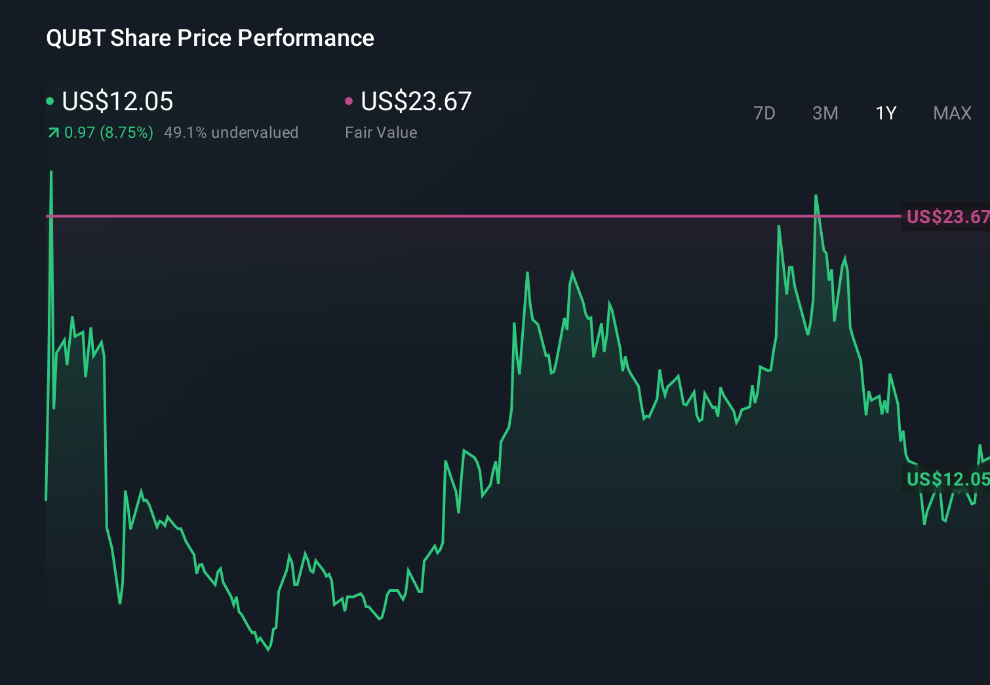Toggle the Fair Value overlay via its legend
990x685 pixels.
[x=349, y=101]
